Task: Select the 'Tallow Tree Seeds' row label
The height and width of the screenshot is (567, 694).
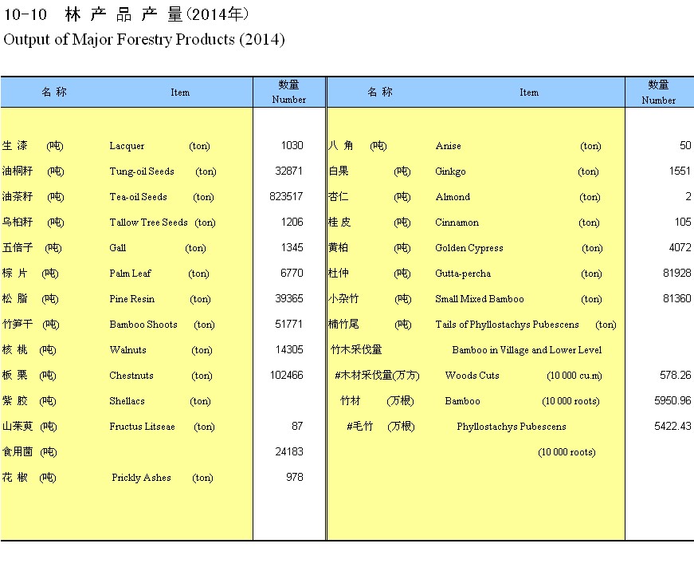Action: [149, 222]
